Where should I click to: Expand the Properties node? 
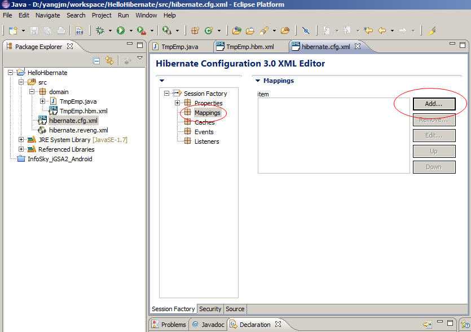[x=177, y=103]
